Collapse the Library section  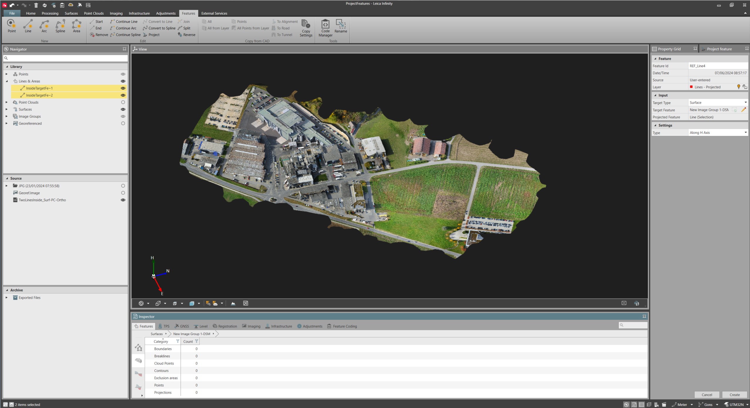point(7,67)
